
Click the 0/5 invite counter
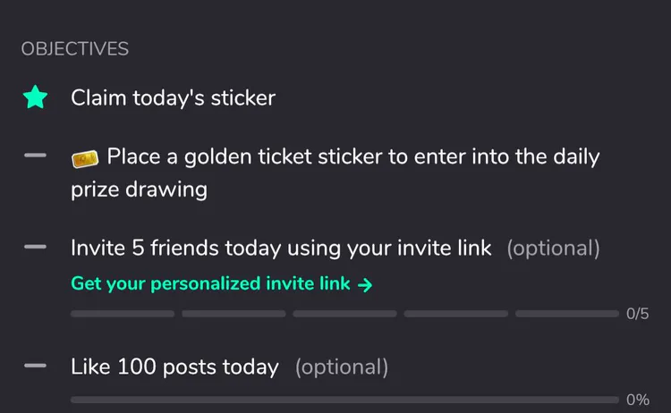click(x=638, y=314)
